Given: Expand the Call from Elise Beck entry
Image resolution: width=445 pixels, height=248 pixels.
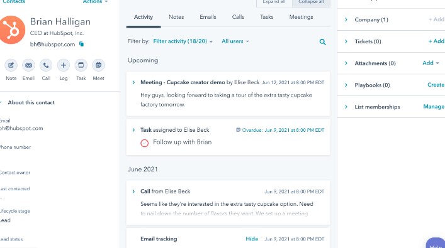Looking at the screenshot, I should click(x=133, y=191).
